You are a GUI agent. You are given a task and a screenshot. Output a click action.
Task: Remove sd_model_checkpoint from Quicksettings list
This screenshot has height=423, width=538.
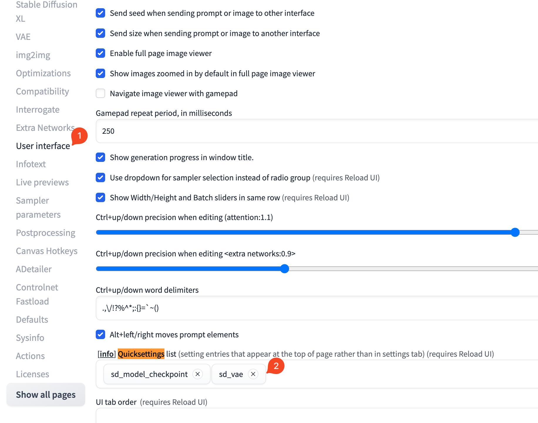(x=198, y=374)
